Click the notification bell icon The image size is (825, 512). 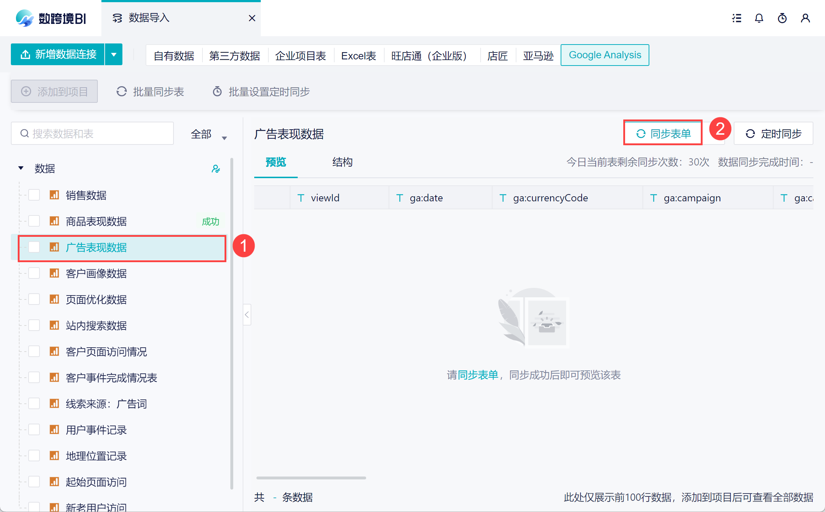[759, 18]
